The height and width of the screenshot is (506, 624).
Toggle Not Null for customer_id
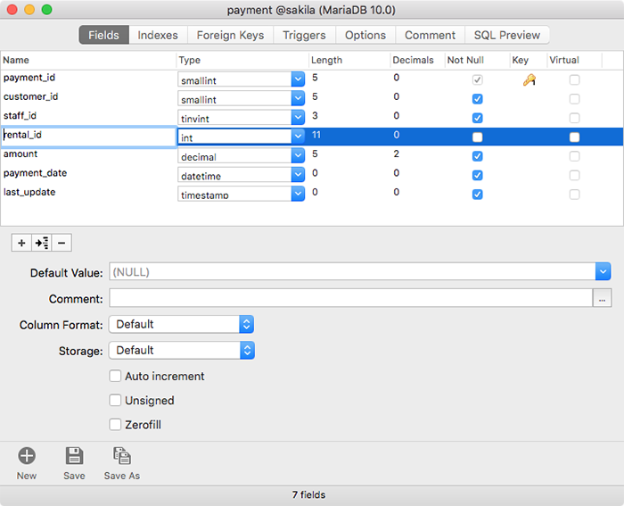coord(478,99)
